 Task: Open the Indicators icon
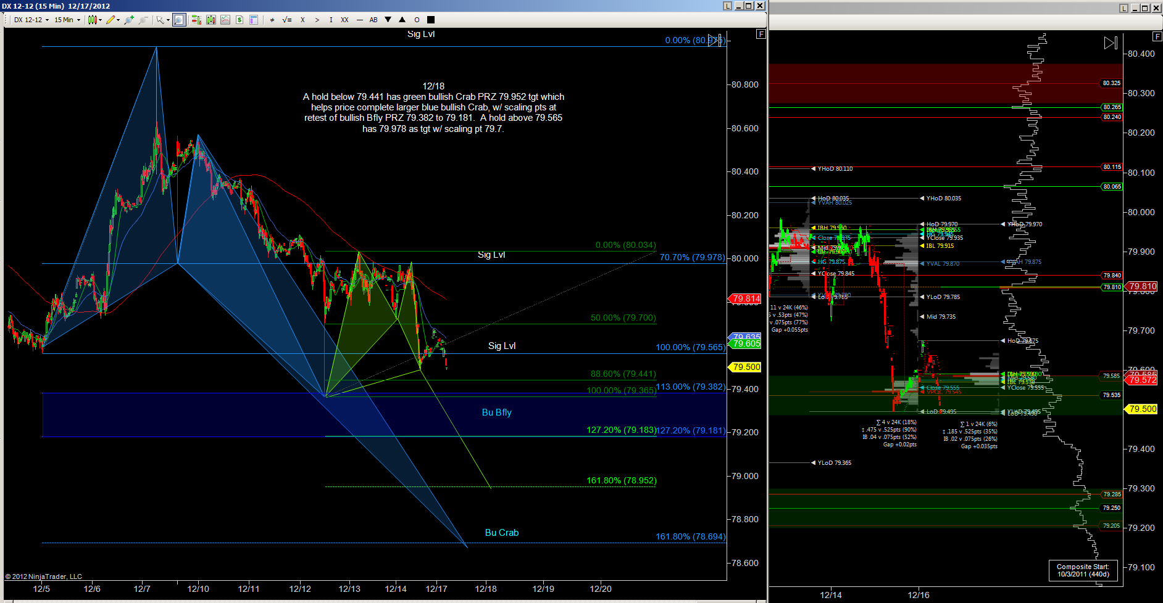click(x=225, y=20)
